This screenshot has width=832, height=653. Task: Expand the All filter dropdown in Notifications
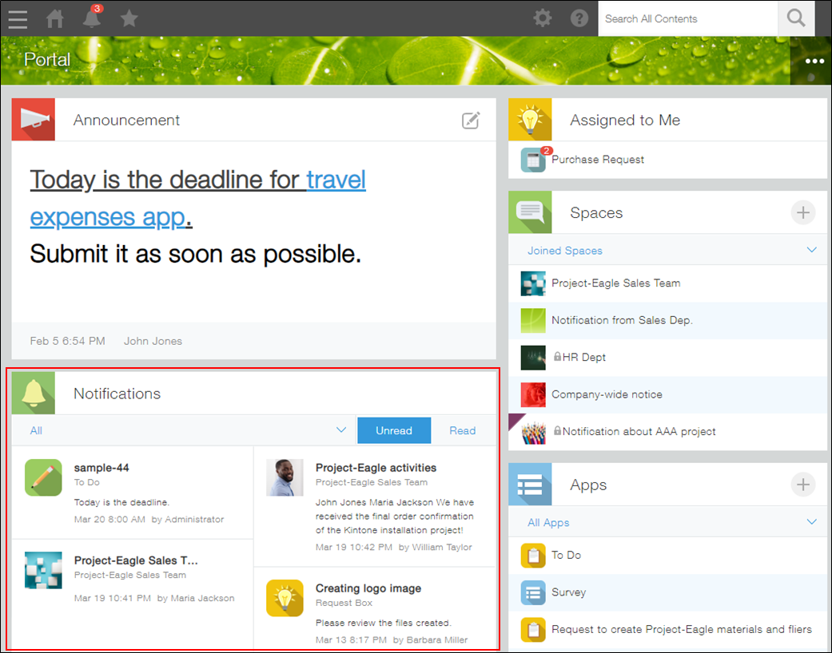(x=340, y=429)
